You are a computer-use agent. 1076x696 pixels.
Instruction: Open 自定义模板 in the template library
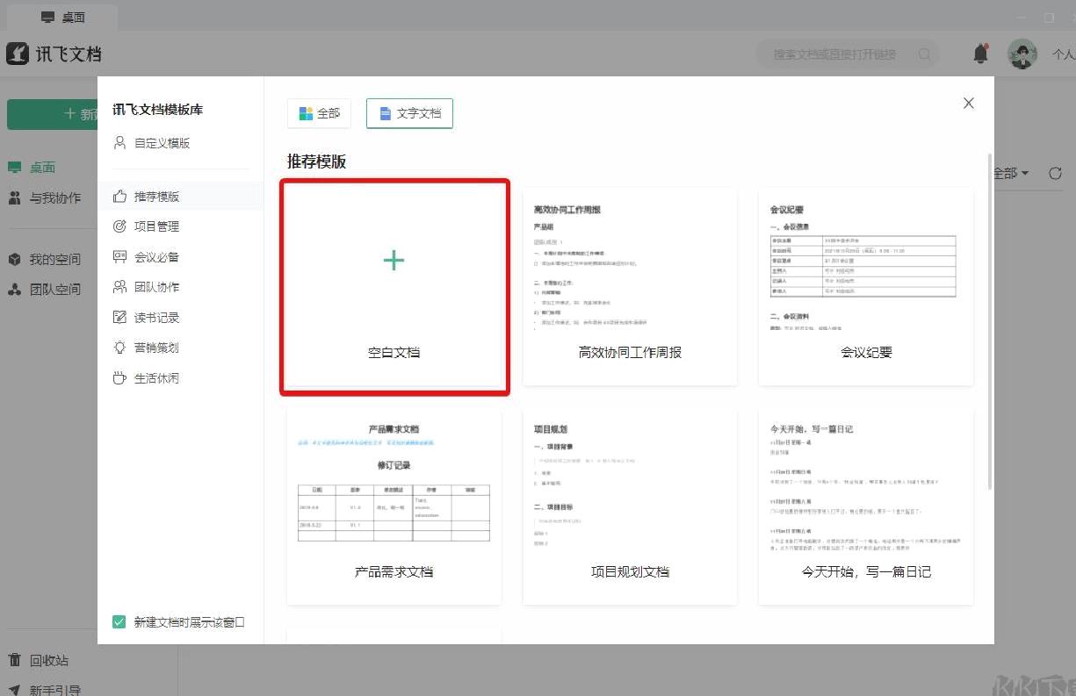(x=152, y=143)
